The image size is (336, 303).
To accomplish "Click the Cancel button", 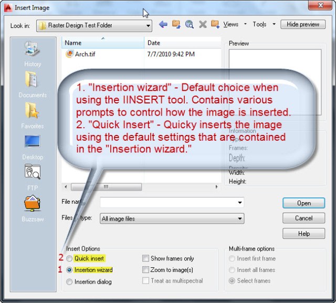I will 303,218.
